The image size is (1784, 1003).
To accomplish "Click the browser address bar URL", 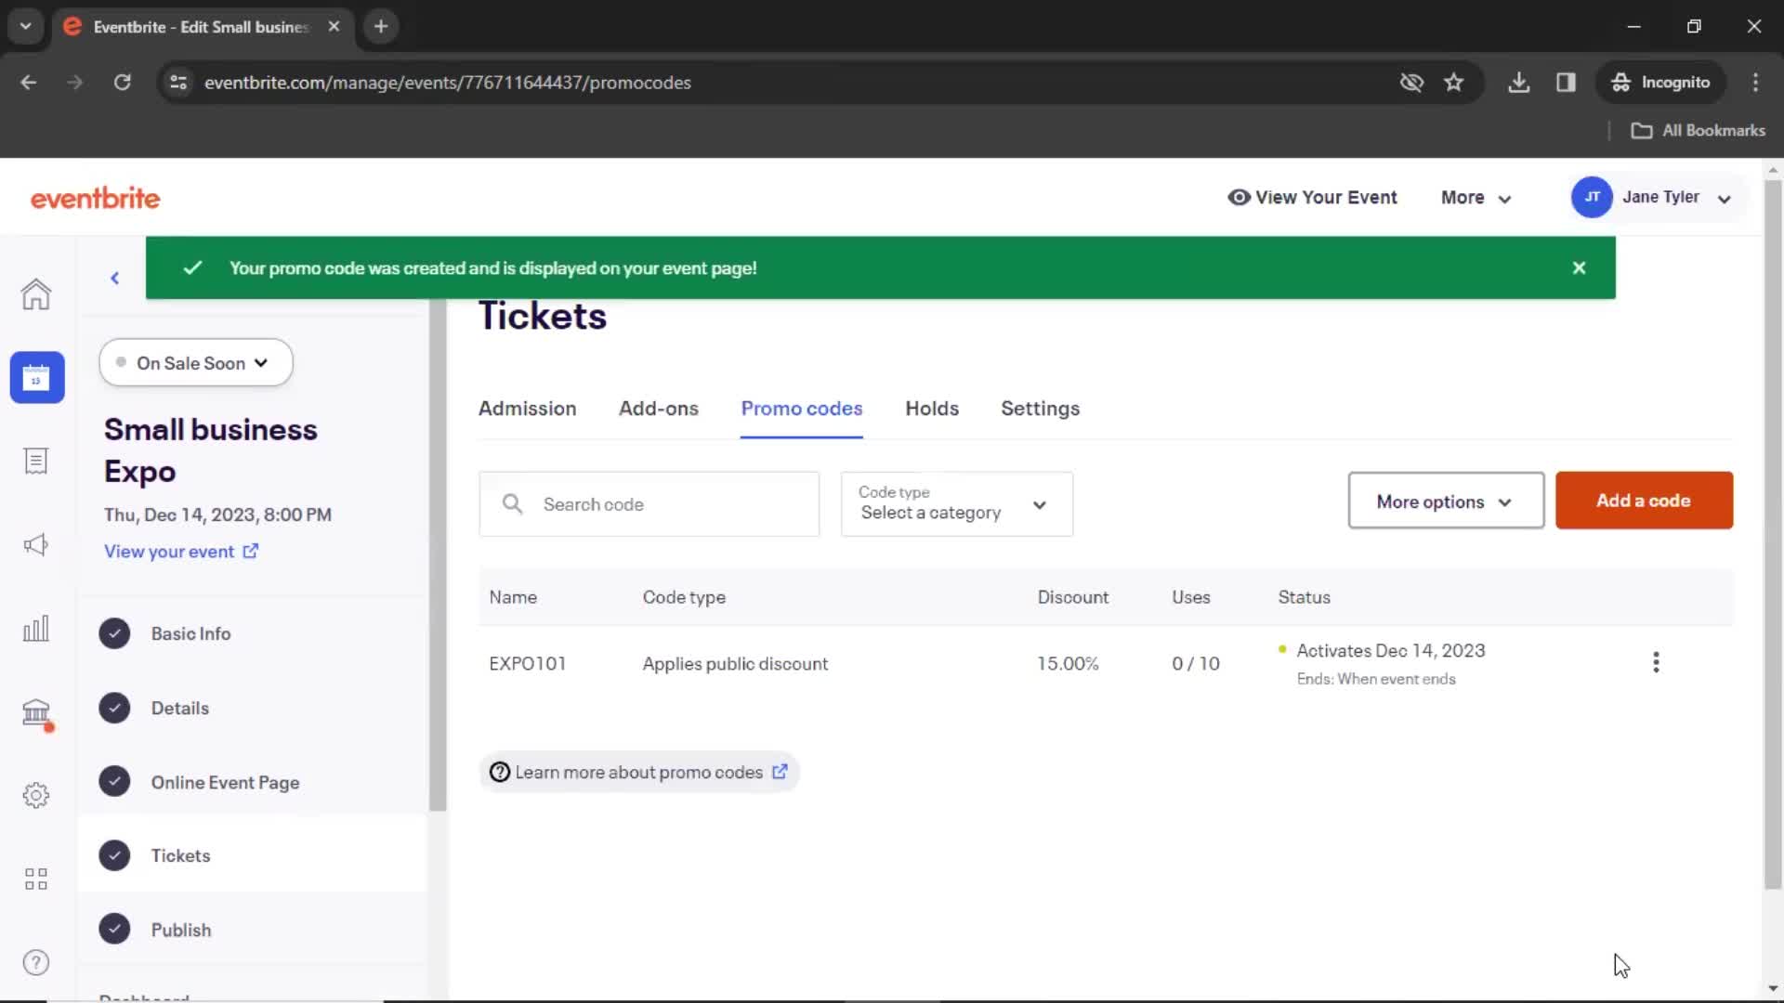I will coord(448,82).
